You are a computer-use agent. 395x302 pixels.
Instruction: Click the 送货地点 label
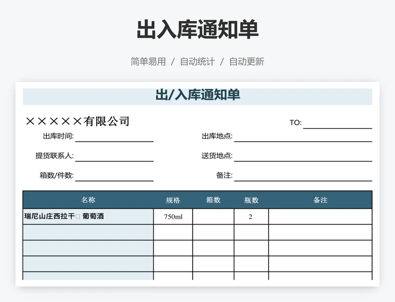[x=217, y=156]
